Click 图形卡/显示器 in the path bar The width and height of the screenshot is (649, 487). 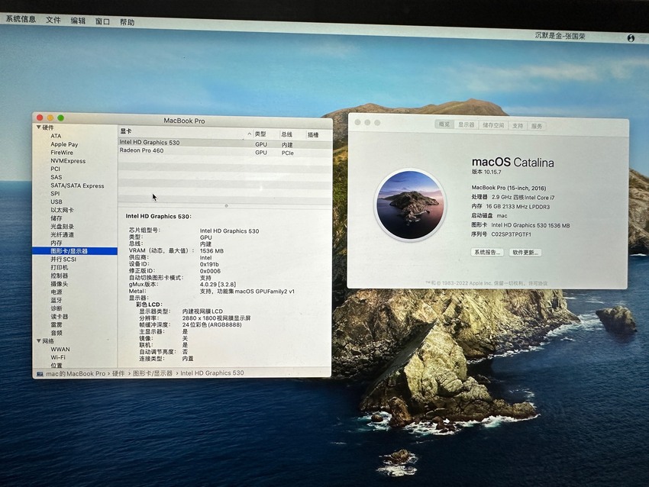coord(152,373)
